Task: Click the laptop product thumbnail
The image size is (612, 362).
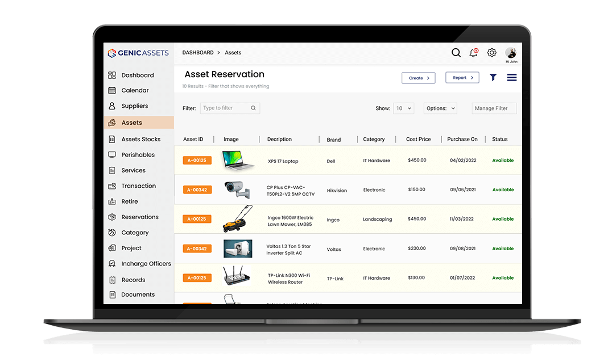Action: pos(238,161)
